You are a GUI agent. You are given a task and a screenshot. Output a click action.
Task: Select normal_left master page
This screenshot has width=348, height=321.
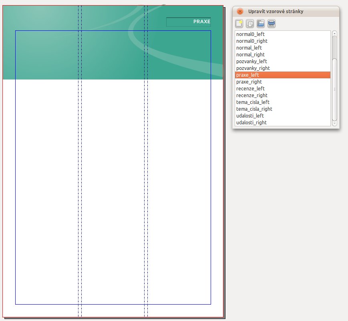[x=283, y=48]
